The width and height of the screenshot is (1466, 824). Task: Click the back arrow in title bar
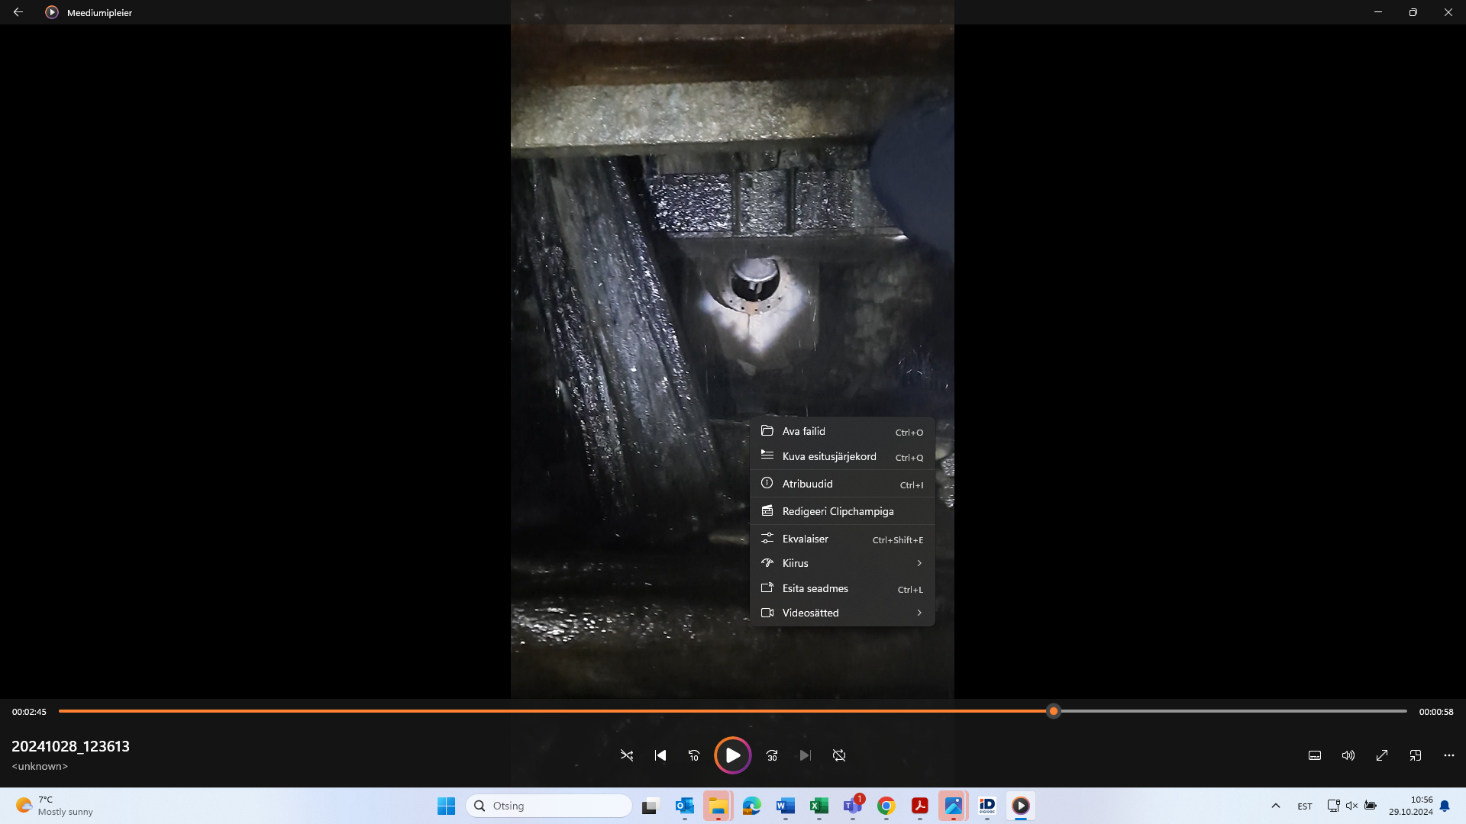[x=18, y=12]
